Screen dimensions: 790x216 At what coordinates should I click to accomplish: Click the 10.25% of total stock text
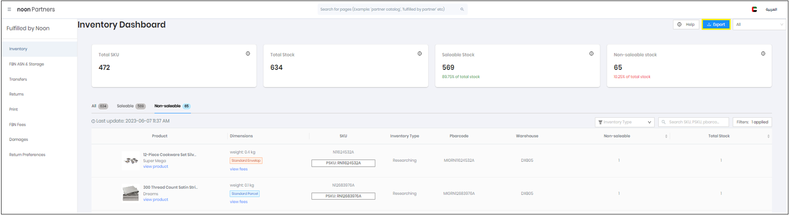click(x=632, y=77)
